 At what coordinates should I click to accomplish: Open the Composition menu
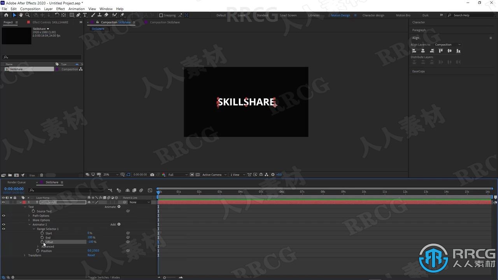(30, 9)
